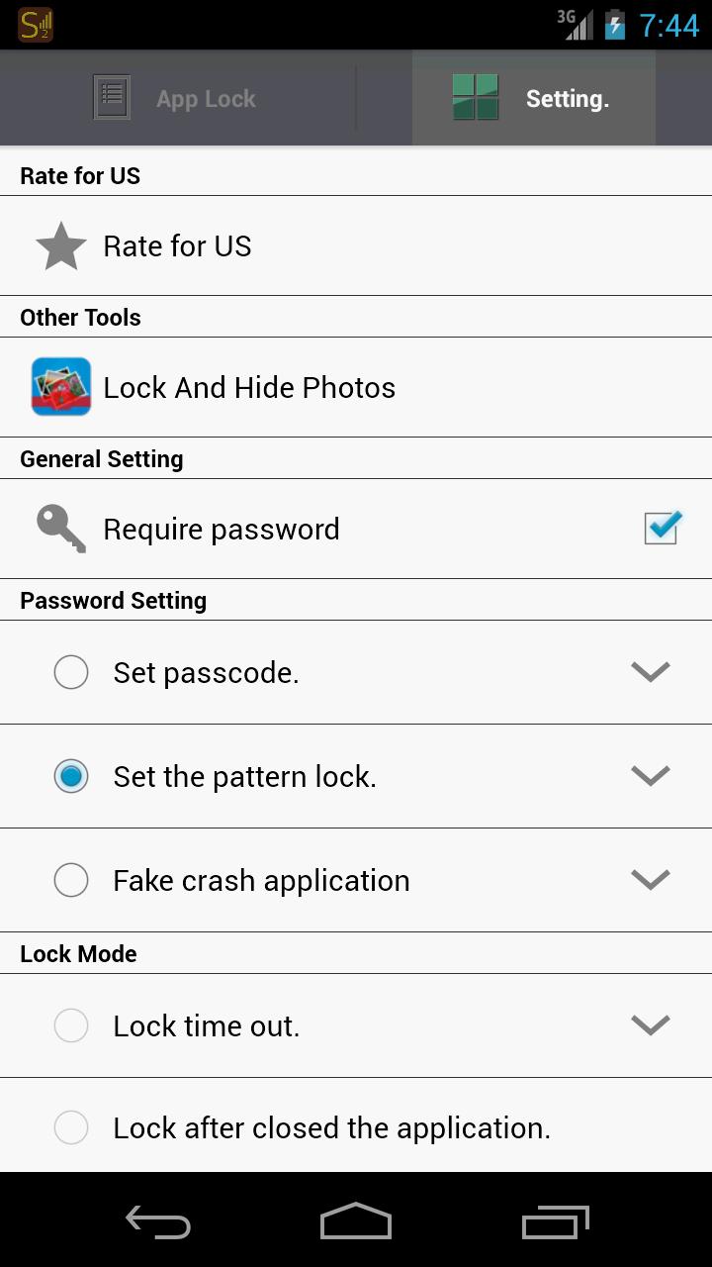Open recent apps from the navigation bar

(x=556, y=1221)
